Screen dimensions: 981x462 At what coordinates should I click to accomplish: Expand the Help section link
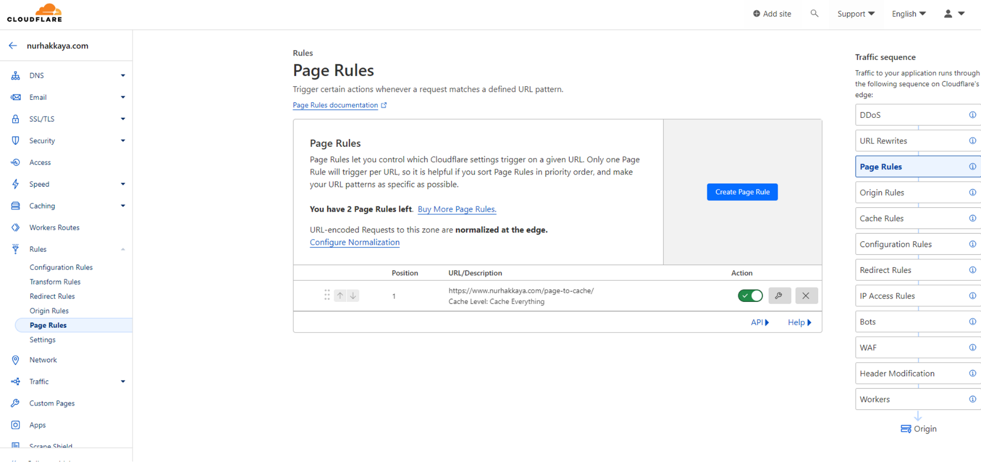(x=799, y=323)
